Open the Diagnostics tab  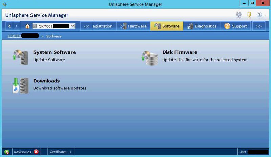[202, 26]
